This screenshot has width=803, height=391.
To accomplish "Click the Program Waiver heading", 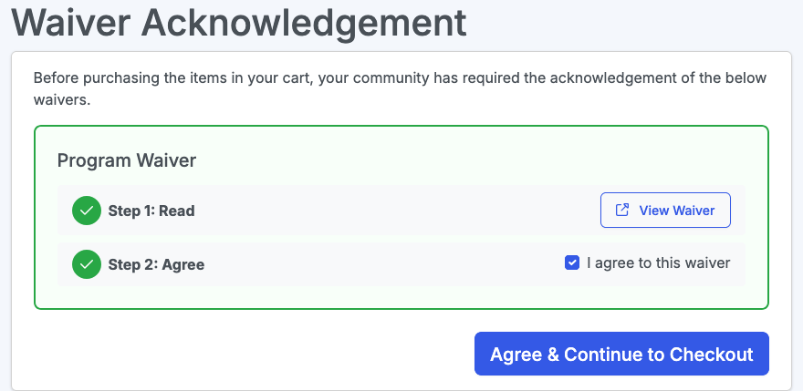I will pyautogui.click(x=127, y=160).
